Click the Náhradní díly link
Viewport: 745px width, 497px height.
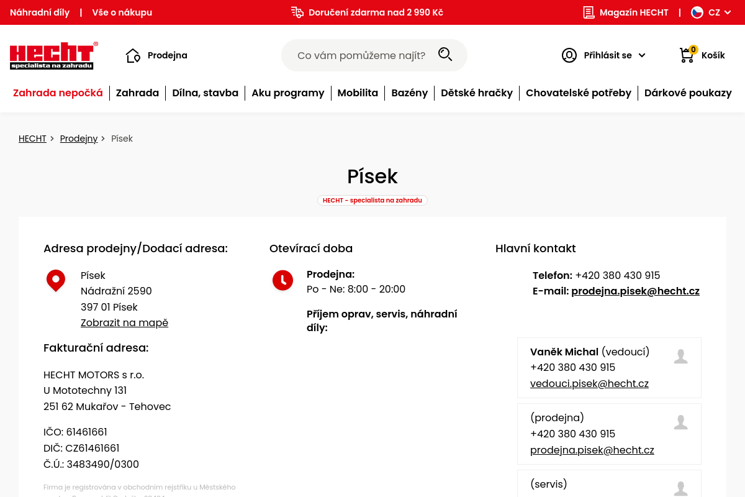click(x=40, y=12)
